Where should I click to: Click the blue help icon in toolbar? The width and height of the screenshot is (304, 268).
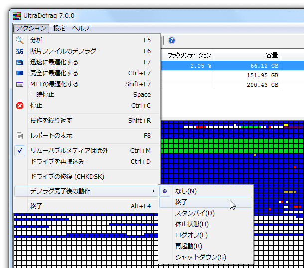(172, 40)
